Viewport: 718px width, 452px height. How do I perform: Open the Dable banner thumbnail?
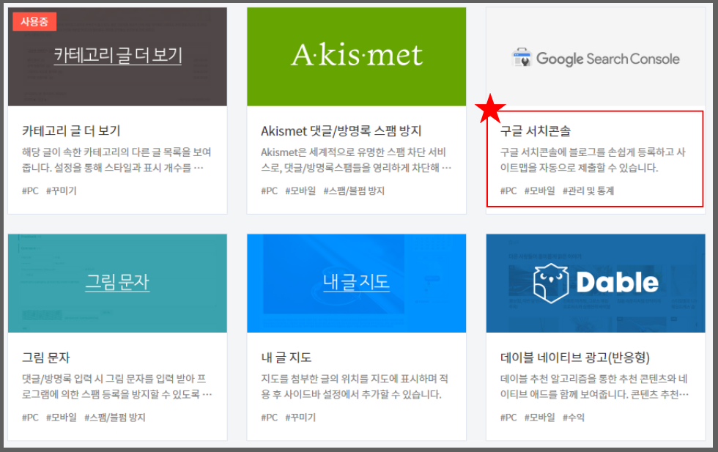(595, 283)
